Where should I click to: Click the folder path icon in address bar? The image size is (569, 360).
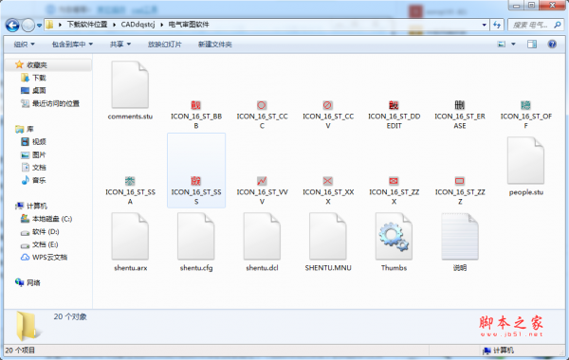[49, 25]
